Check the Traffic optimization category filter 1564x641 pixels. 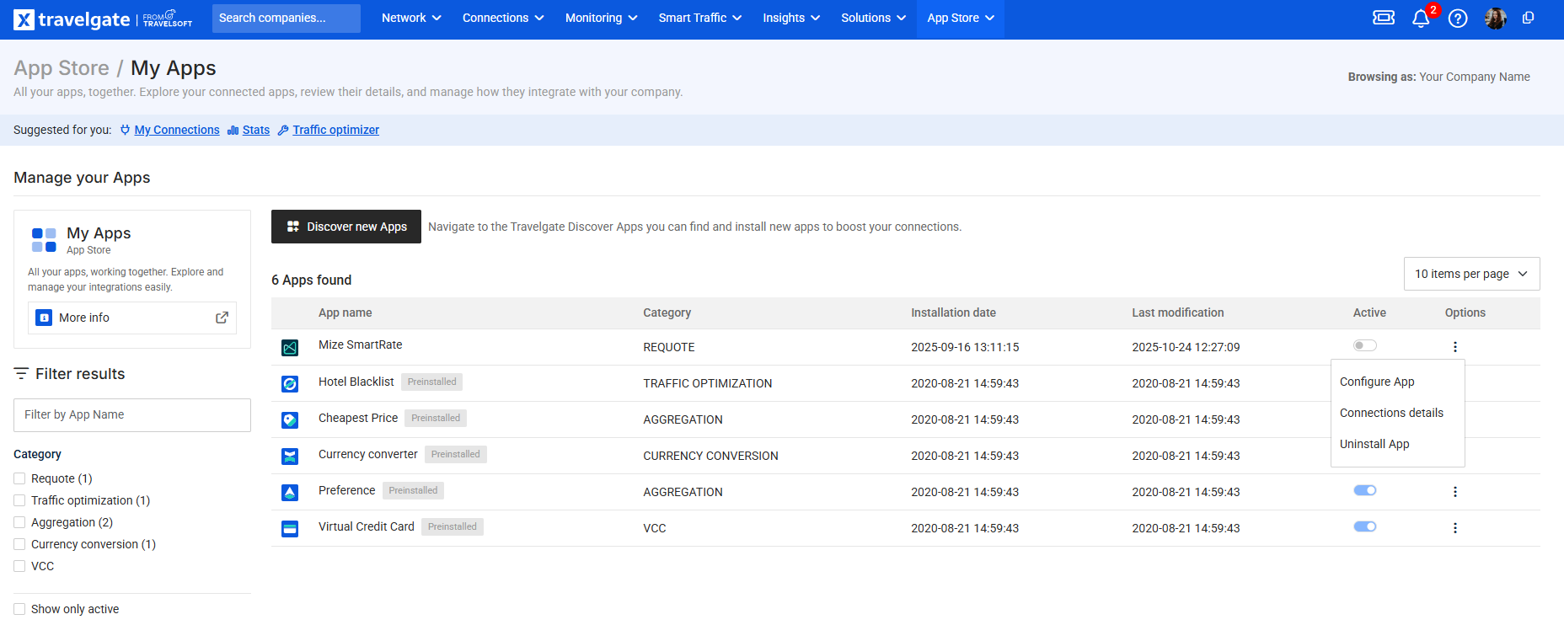point(19,500)
